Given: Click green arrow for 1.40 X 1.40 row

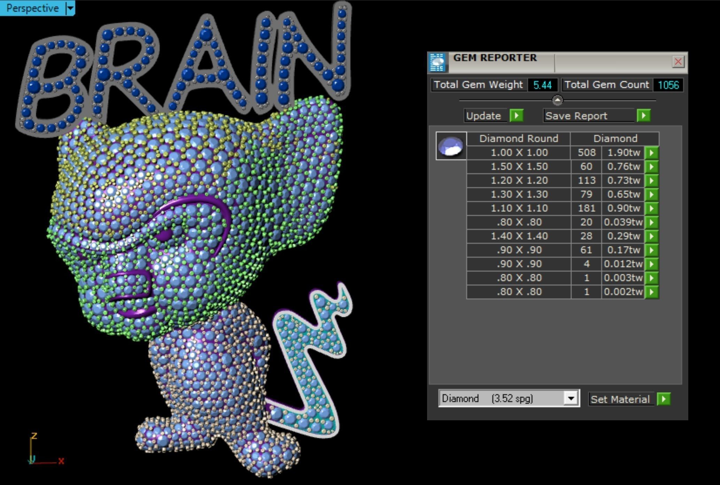Looking at the screenshot, I should [x=651, y=236].
